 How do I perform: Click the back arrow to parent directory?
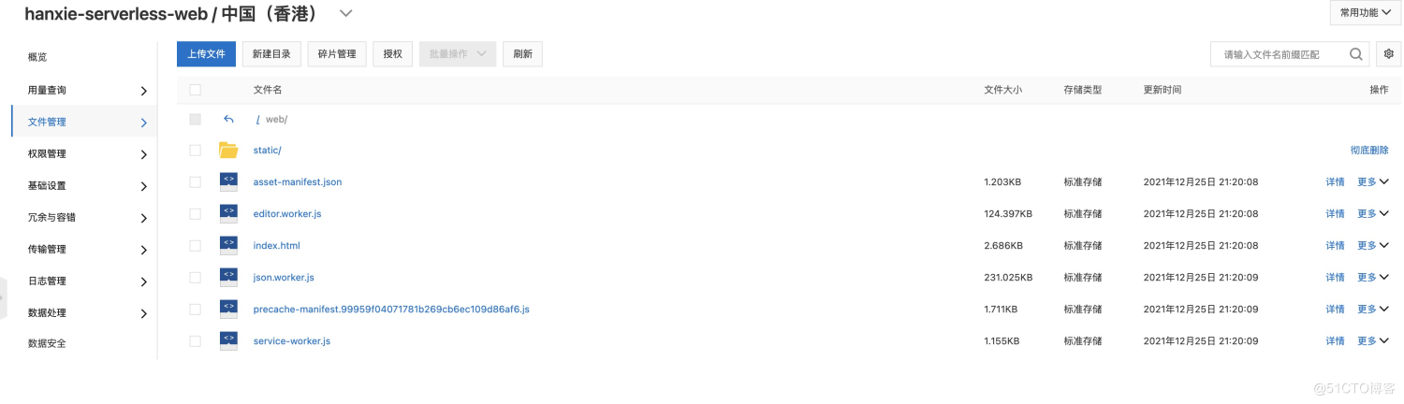pos(228,120)
